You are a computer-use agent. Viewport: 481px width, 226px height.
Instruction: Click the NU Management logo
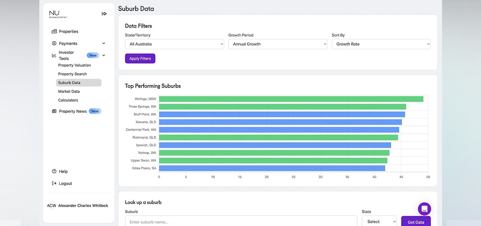pyautogui.click(x=58, y=14)
